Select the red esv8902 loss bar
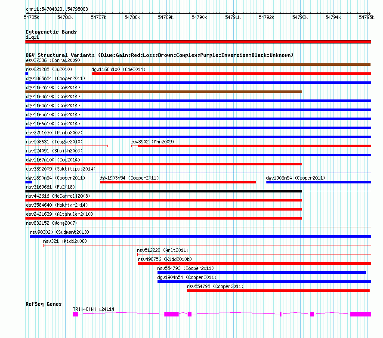 coord(251,146)
